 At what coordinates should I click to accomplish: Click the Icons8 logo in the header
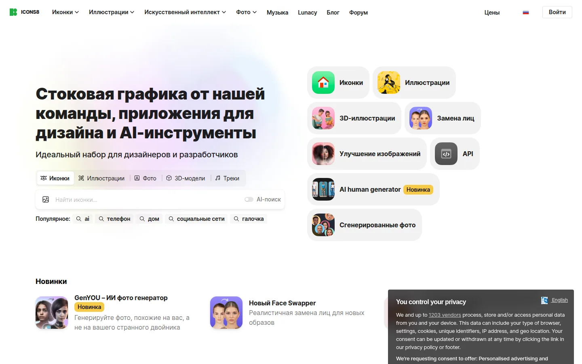(x=25, y=12)
